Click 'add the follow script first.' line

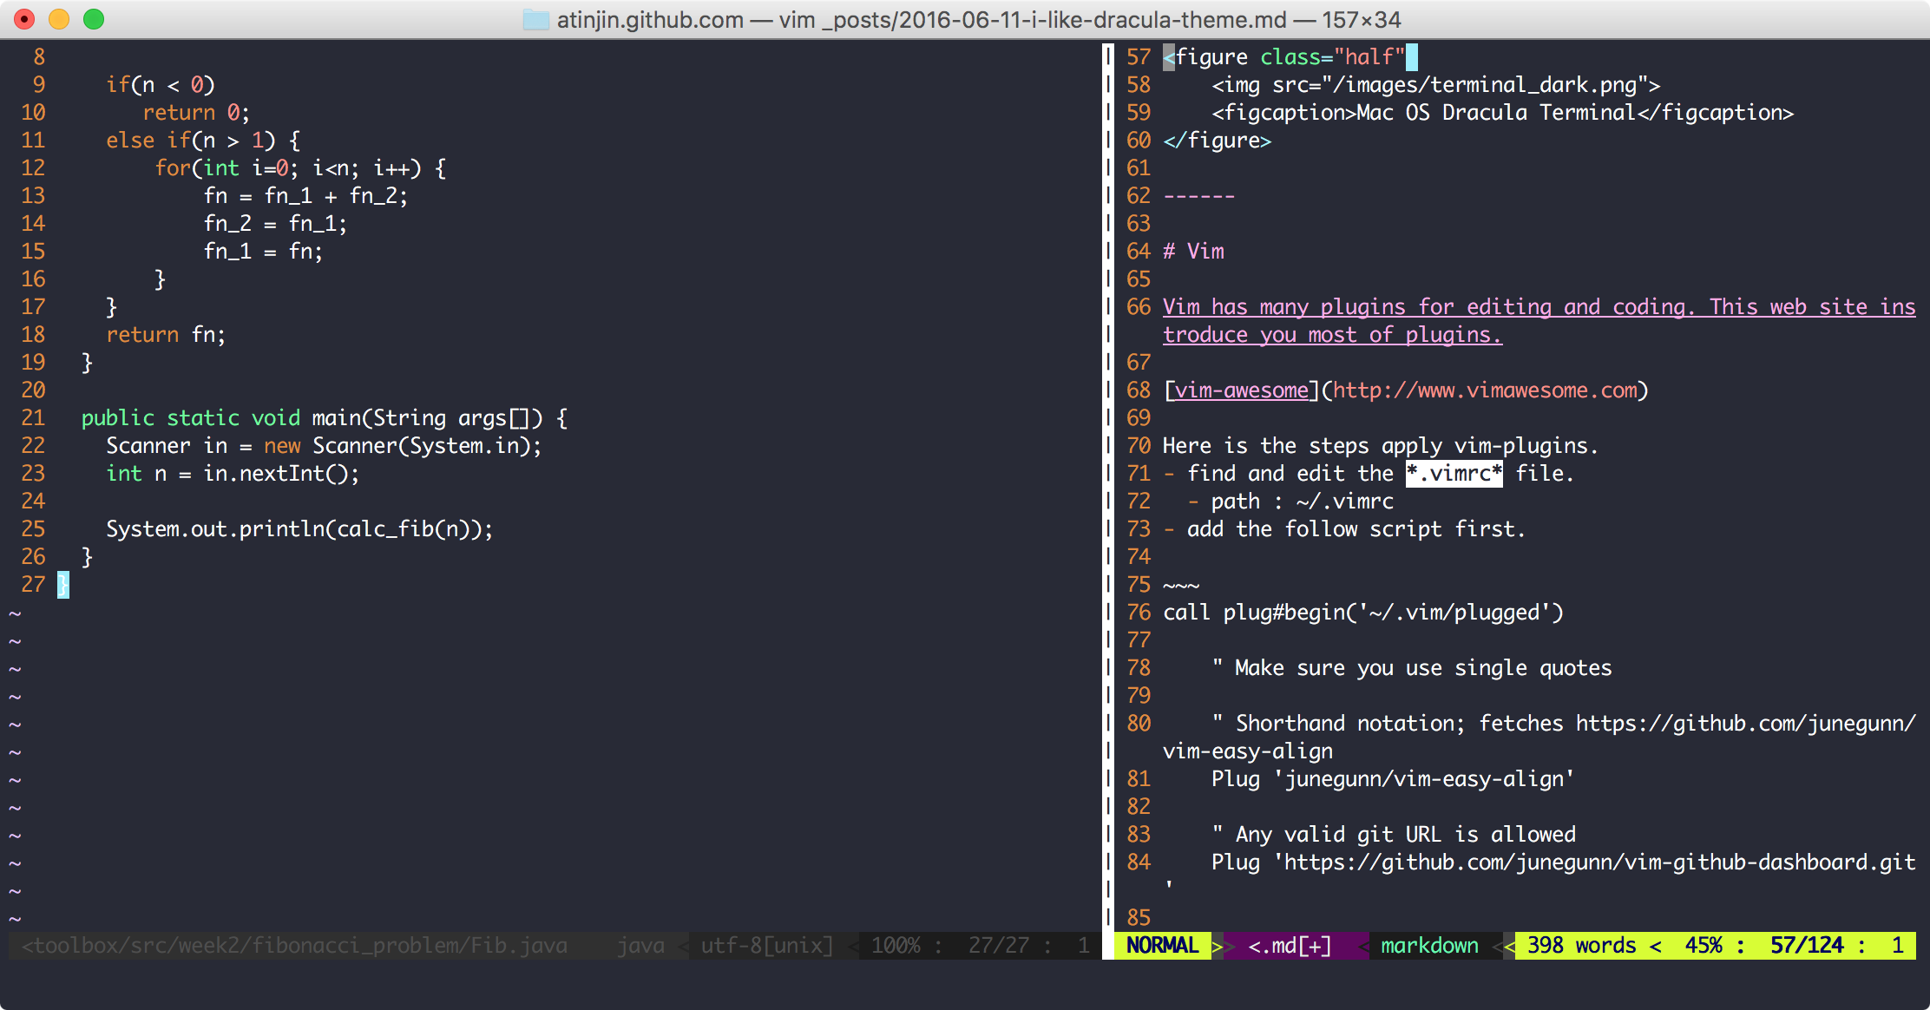click(x=1356, y=529)
